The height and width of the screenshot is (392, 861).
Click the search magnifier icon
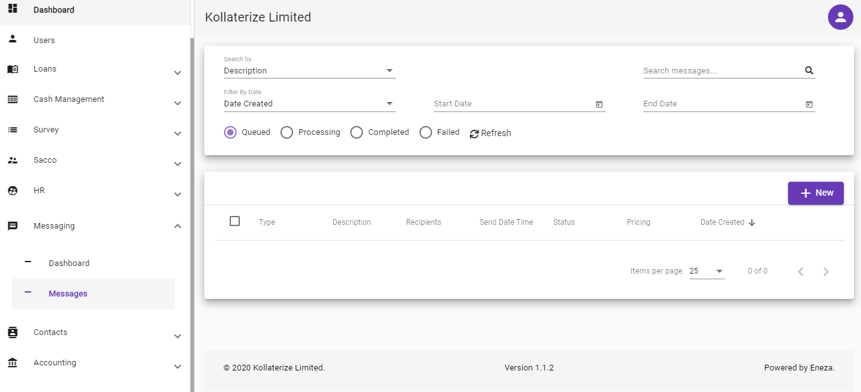(x=809, y=71)
